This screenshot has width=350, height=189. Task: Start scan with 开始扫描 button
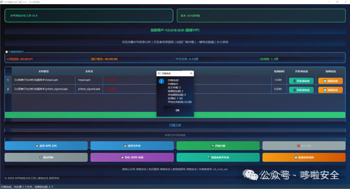coord(218,146)
